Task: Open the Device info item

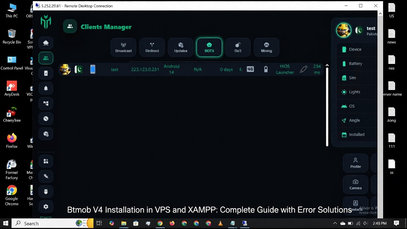Action: coord(357,49)
